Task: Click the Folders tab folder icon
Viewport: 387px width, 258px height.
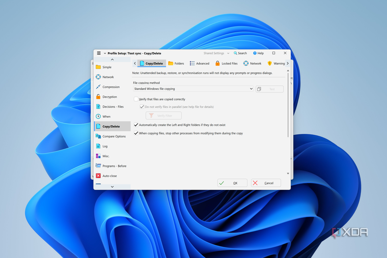Action: 171,63
